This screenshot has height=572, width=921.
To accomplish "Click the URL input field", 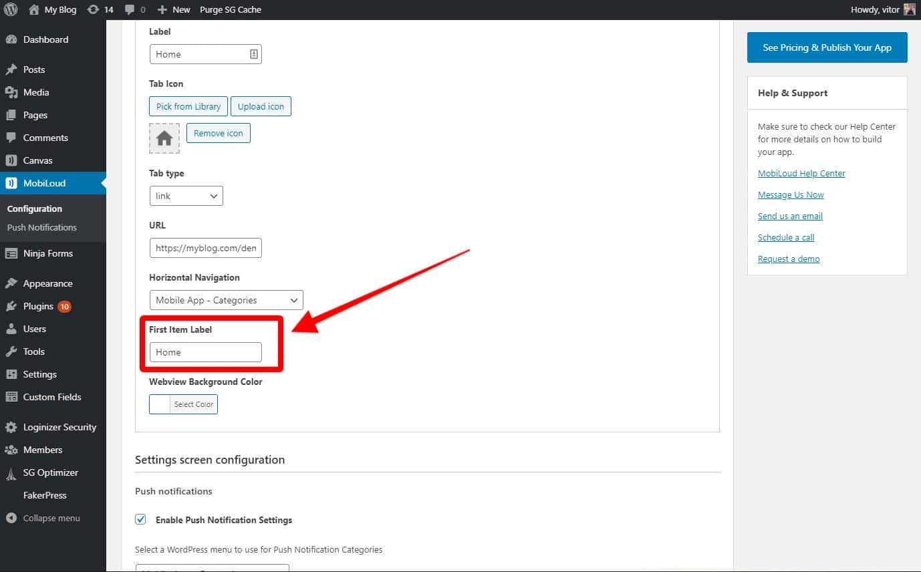I will (206, 248).
